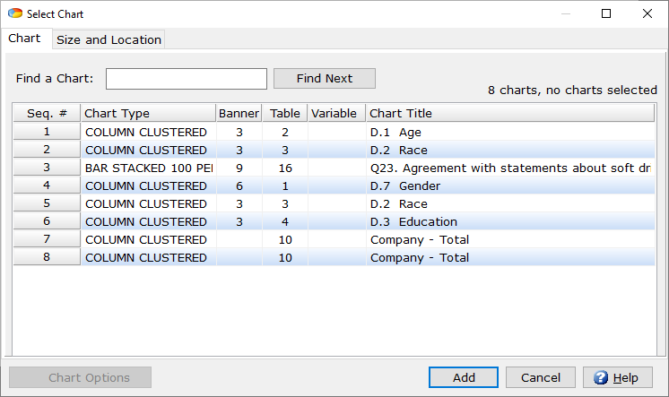Click Banner value 6 in Gender row
Screen dimensions: 669x397
tap(239, 186)
